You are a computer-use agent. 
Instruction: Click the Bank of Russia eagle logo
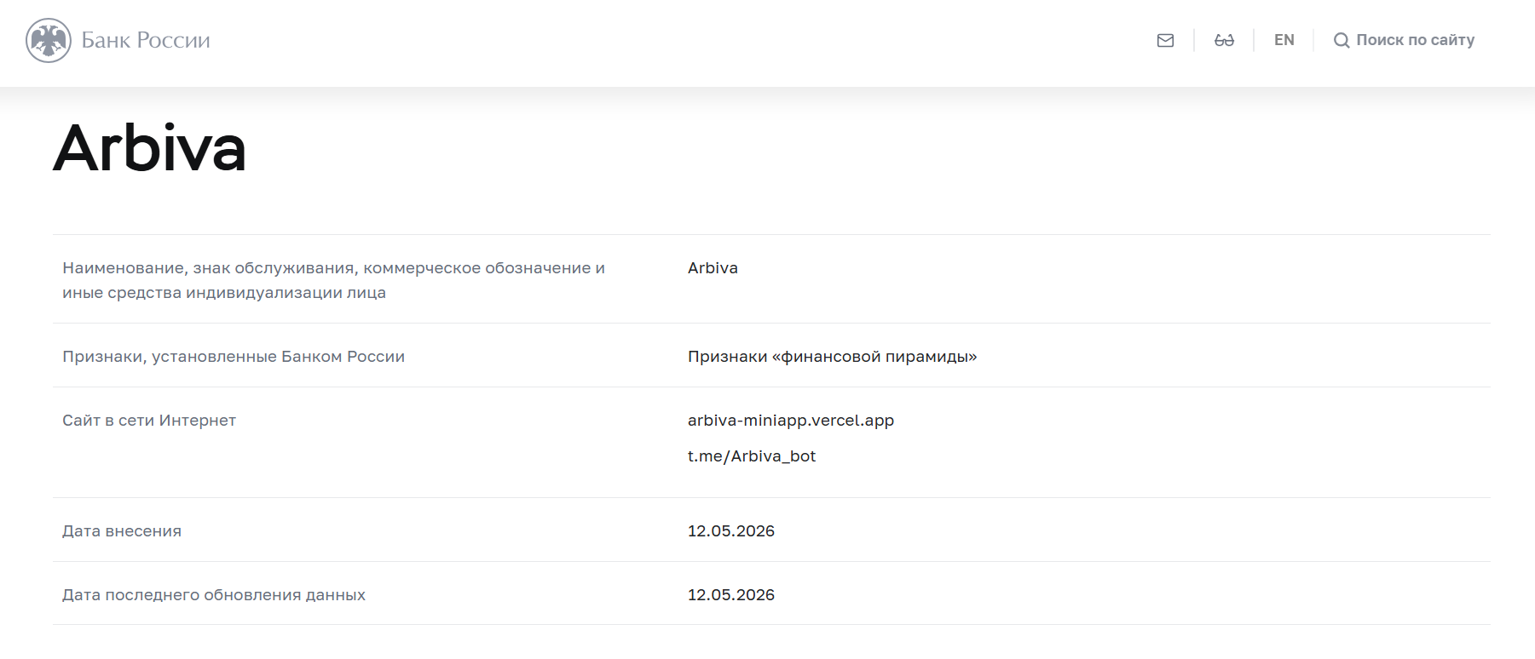[49, 40]
